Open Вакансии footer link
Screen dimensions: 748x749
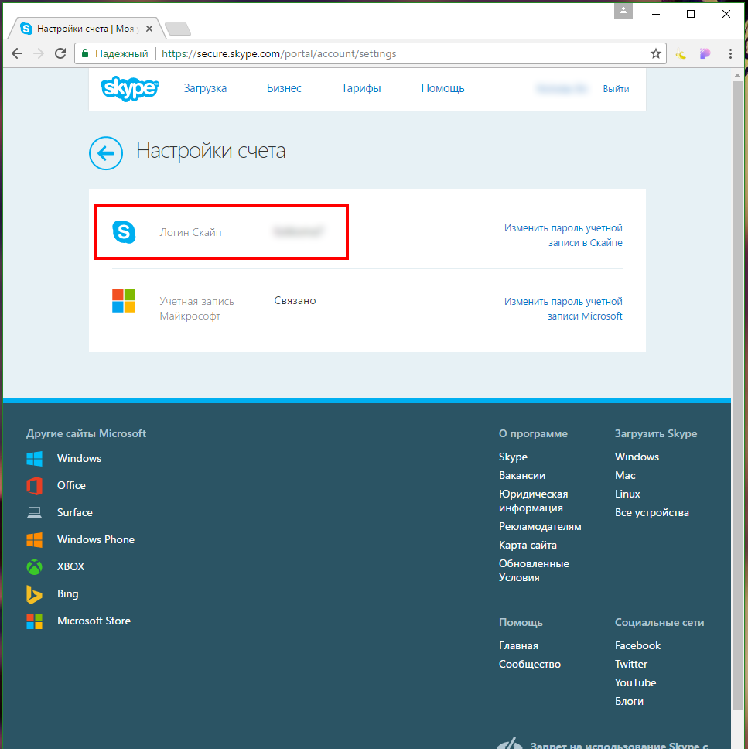522,475
